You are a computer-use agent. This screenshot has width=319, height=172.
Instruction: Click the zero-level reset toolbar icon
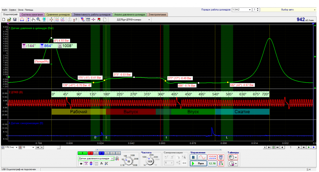[x=75, y=20]
